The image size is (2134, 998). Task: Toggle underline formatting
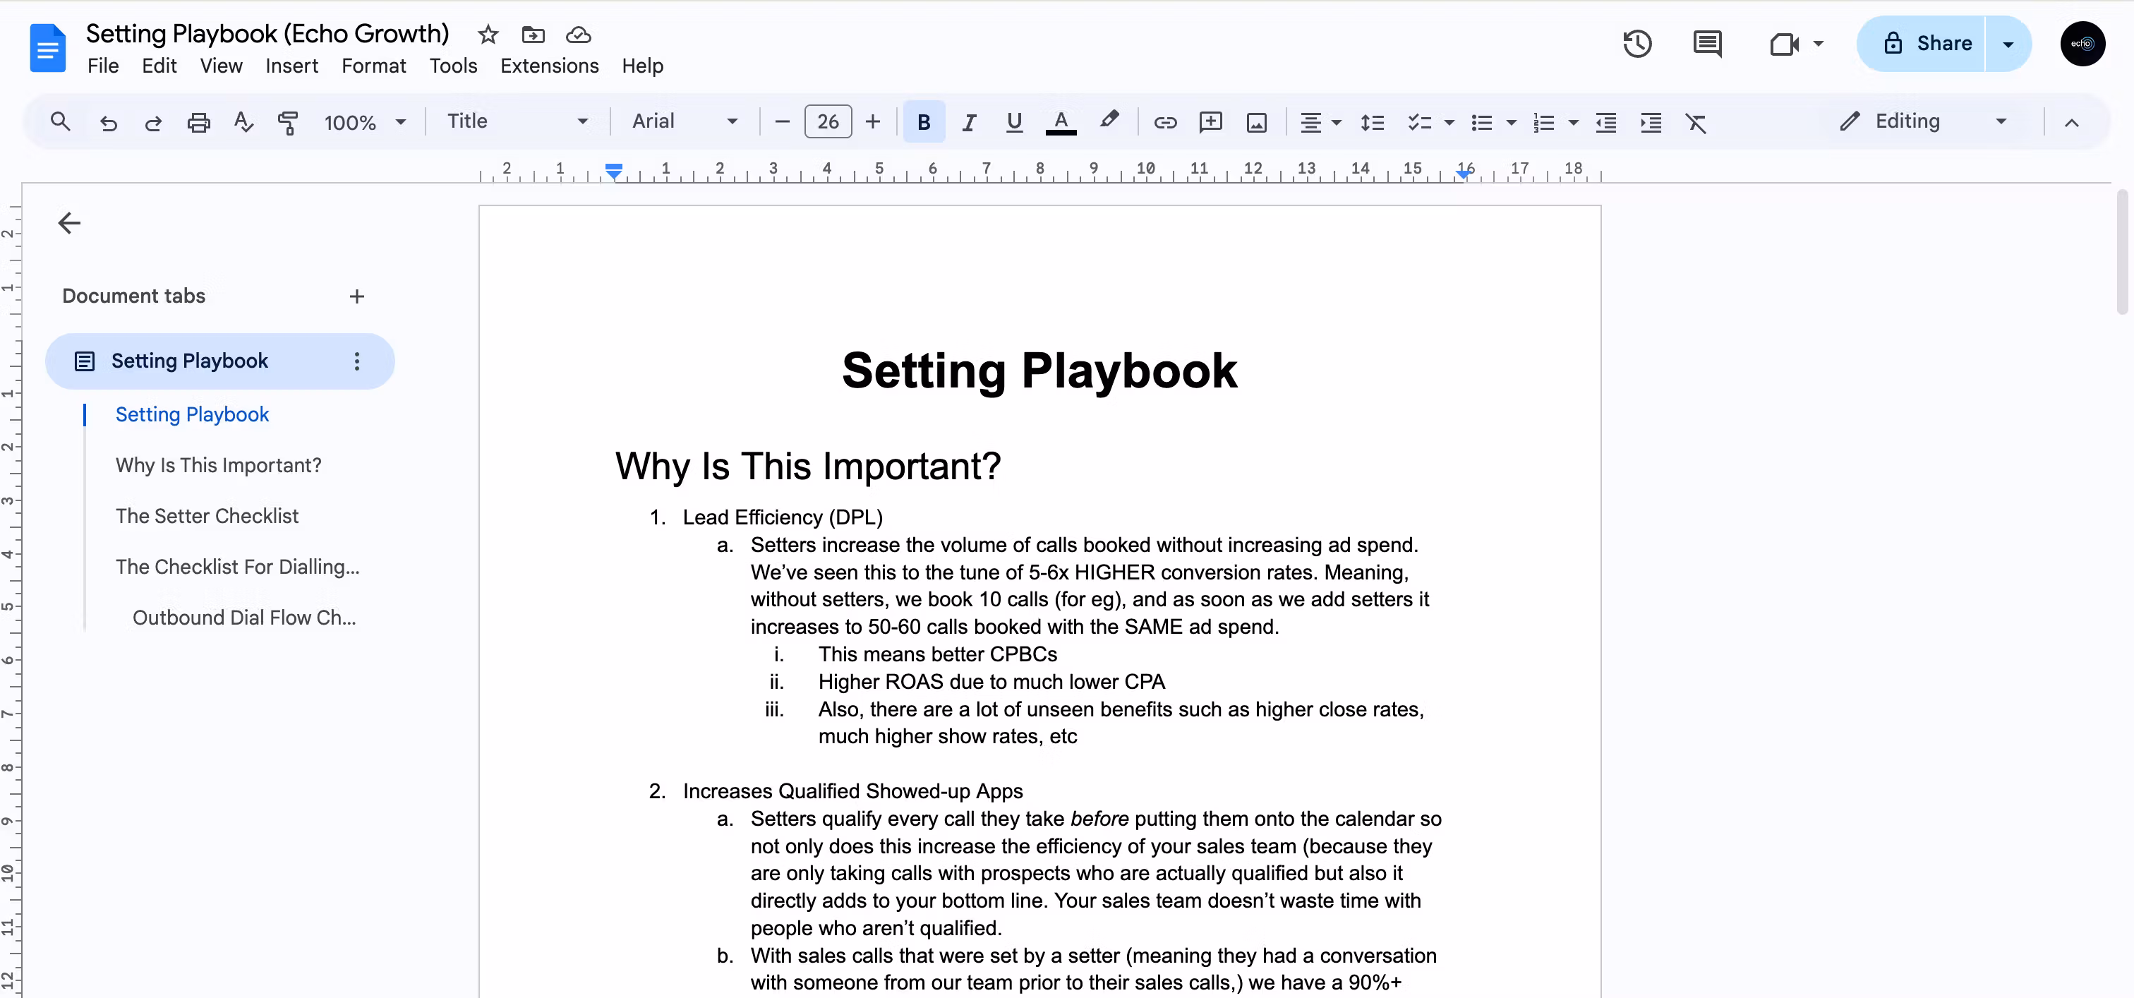(1013, 123)
